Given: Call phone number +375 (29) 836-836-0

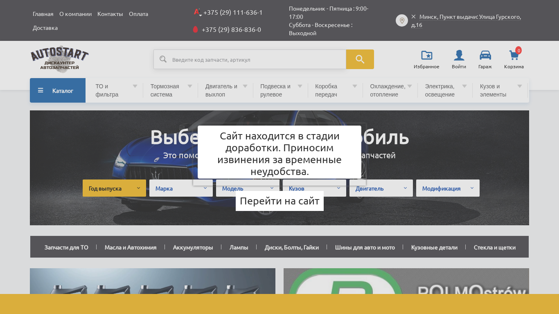Looking at the screenshot, I should coord(231,29).
